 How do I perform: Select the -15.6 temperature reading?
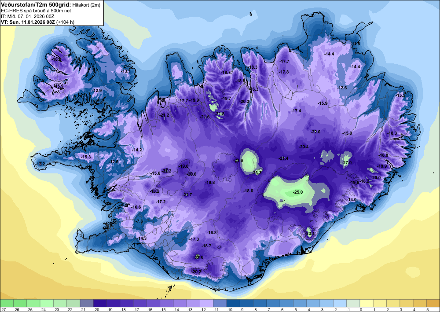pos(155,173)
